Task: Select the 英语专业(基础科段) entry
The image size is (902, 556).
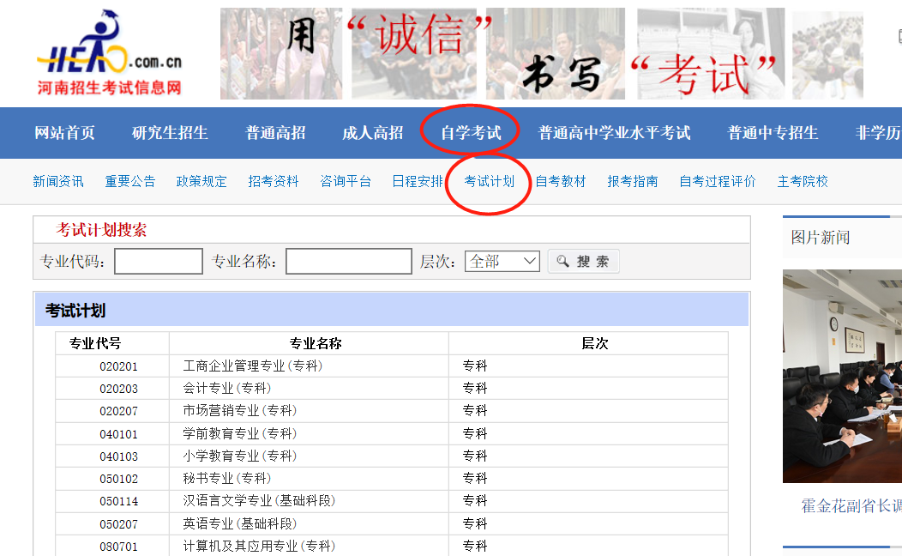Action: [240, 524]
